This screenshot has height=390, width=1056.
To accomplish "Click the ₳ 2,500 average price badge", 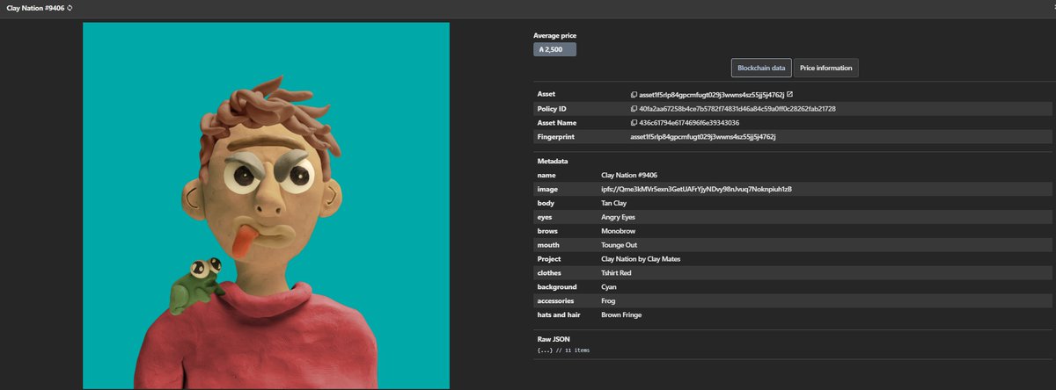I will [x=554, y=49].
